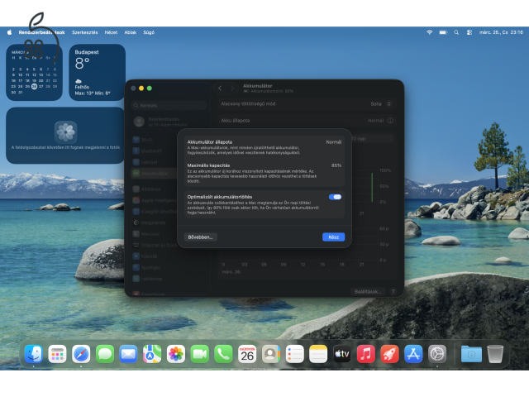Open Notes app in the Dock

(318, 354)
